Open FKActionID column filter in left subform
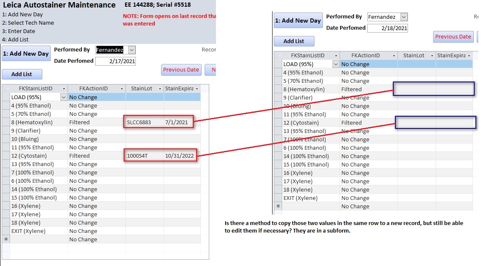This screenshot has height=266, width=491. [x=122, y=89]
